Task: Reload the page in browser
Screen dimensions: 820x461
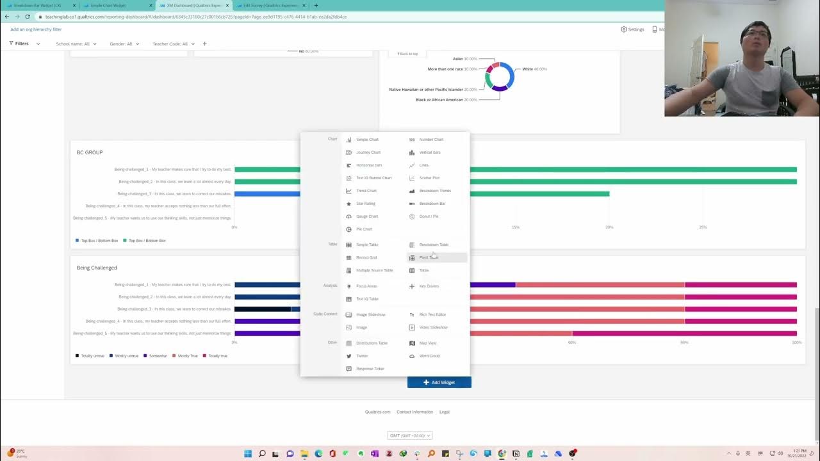Action: [x=28, y=17]
